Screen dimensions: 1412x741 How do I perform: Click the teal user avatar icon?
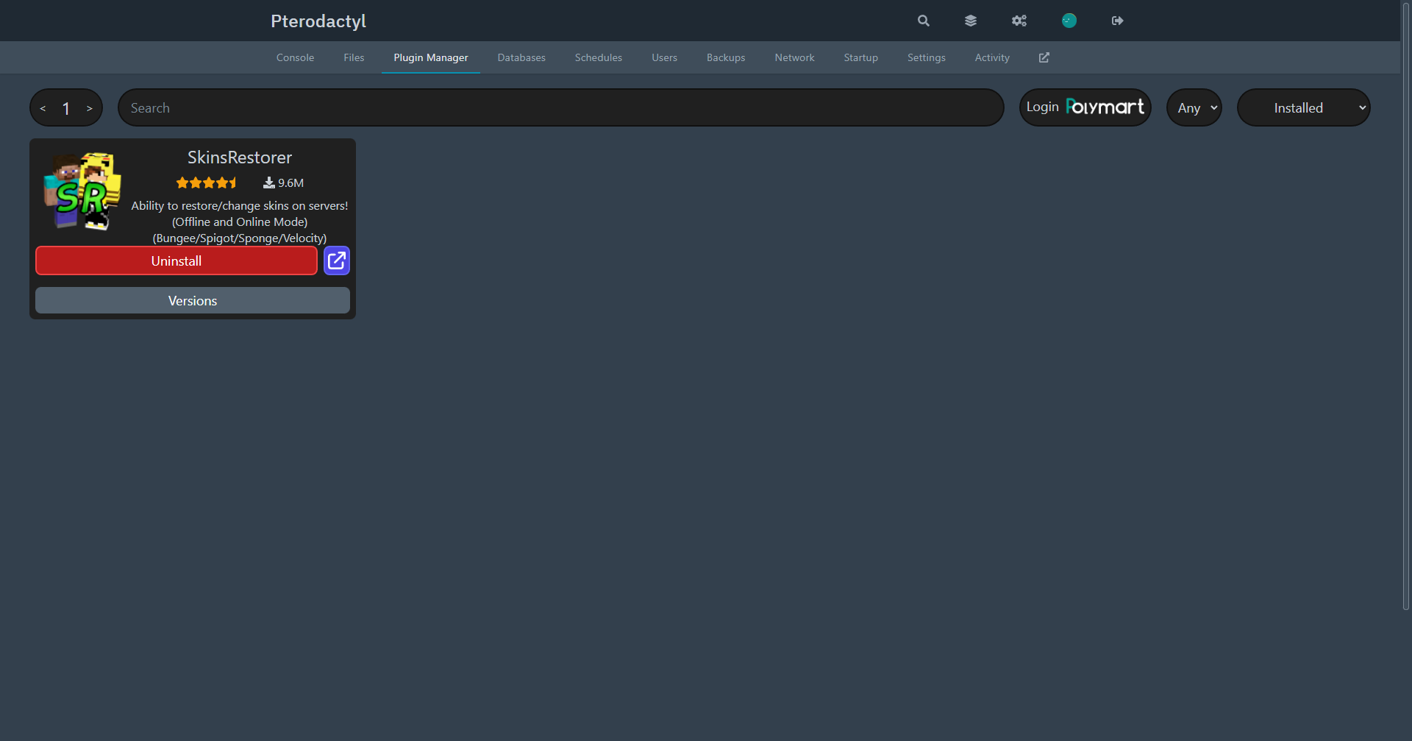coord(1069,21)
